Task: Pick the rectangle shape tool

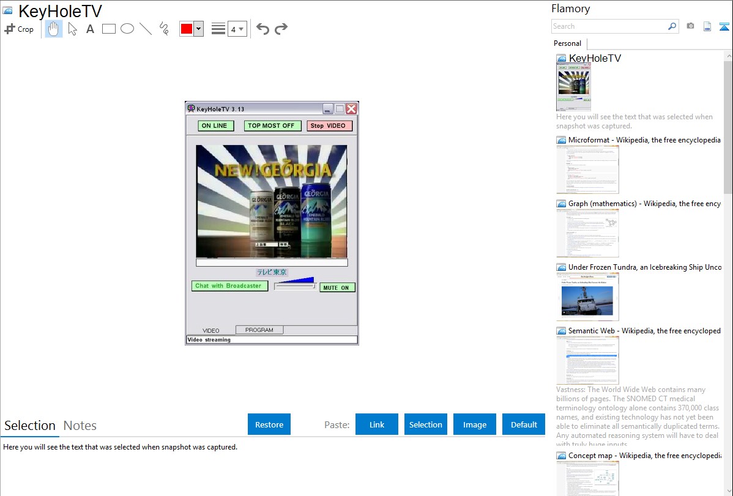Action: [108, 29]
